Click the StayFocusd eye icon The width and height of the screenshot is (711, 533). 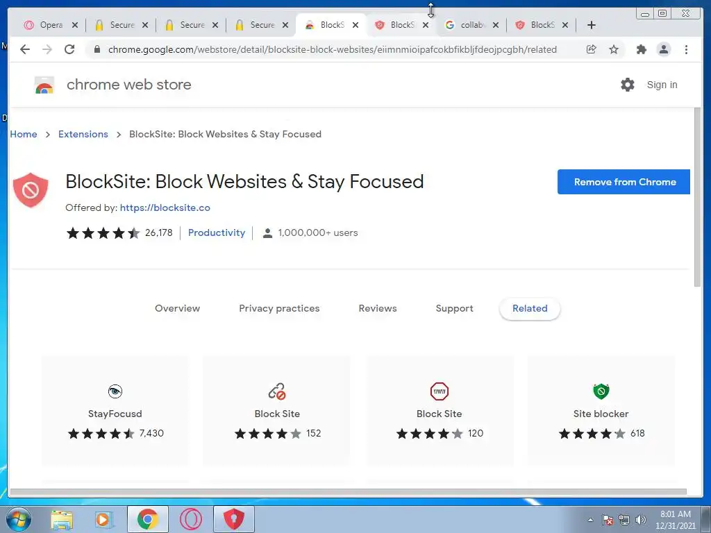pyautogui.click(x=115, y=391)
